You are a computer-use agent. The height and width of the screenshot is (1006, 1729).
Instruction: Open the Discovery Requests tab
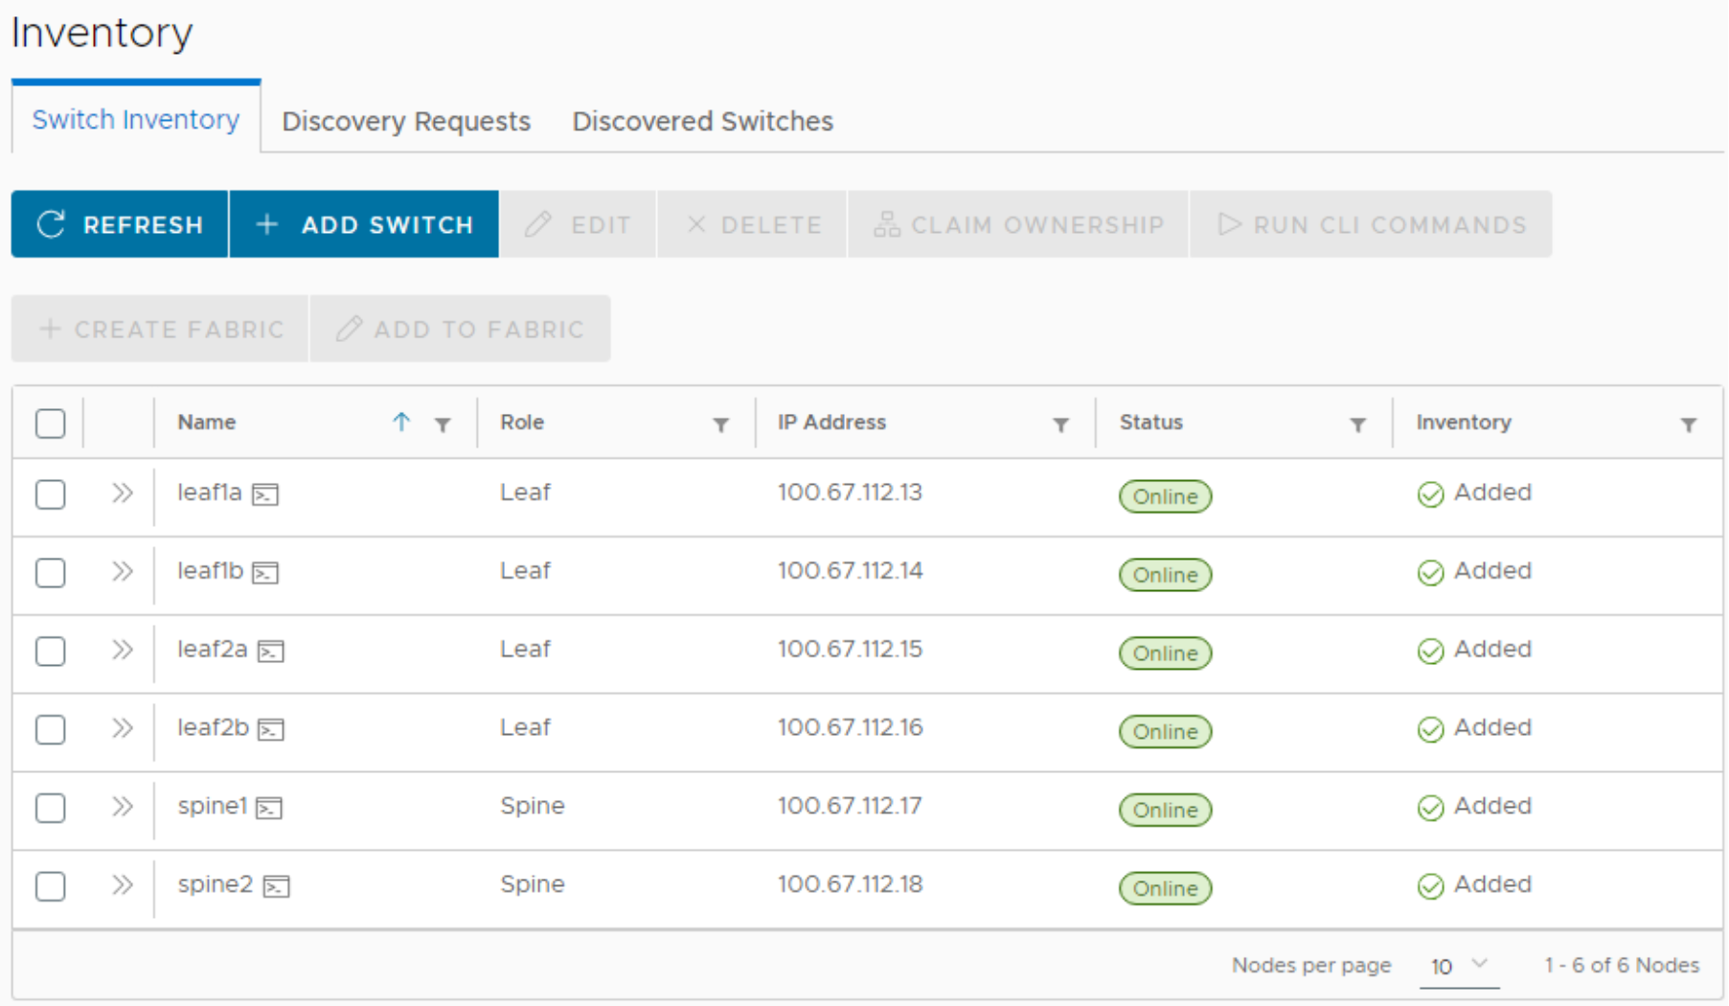(x=406, y=122)
